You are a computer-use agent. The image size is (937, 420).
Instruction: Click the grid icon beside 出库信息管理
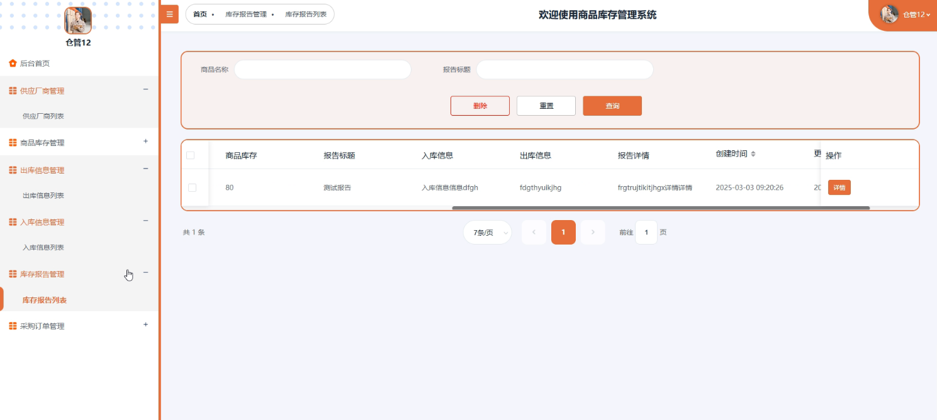tap(13, 170)
